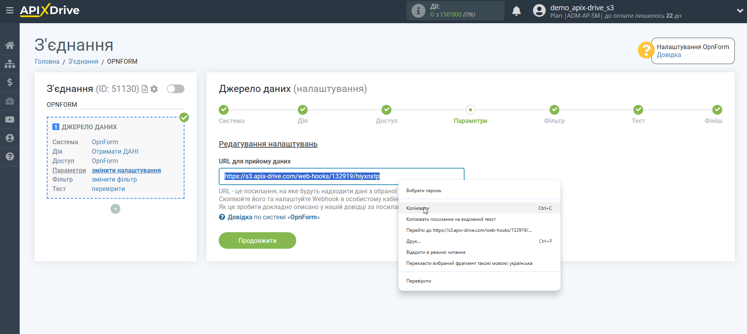Click the ДЖЕРЕЛО ДАНИХ block header
Viewport: 747px width, 334px height.
pyautogui.click(x=89, y=127)
